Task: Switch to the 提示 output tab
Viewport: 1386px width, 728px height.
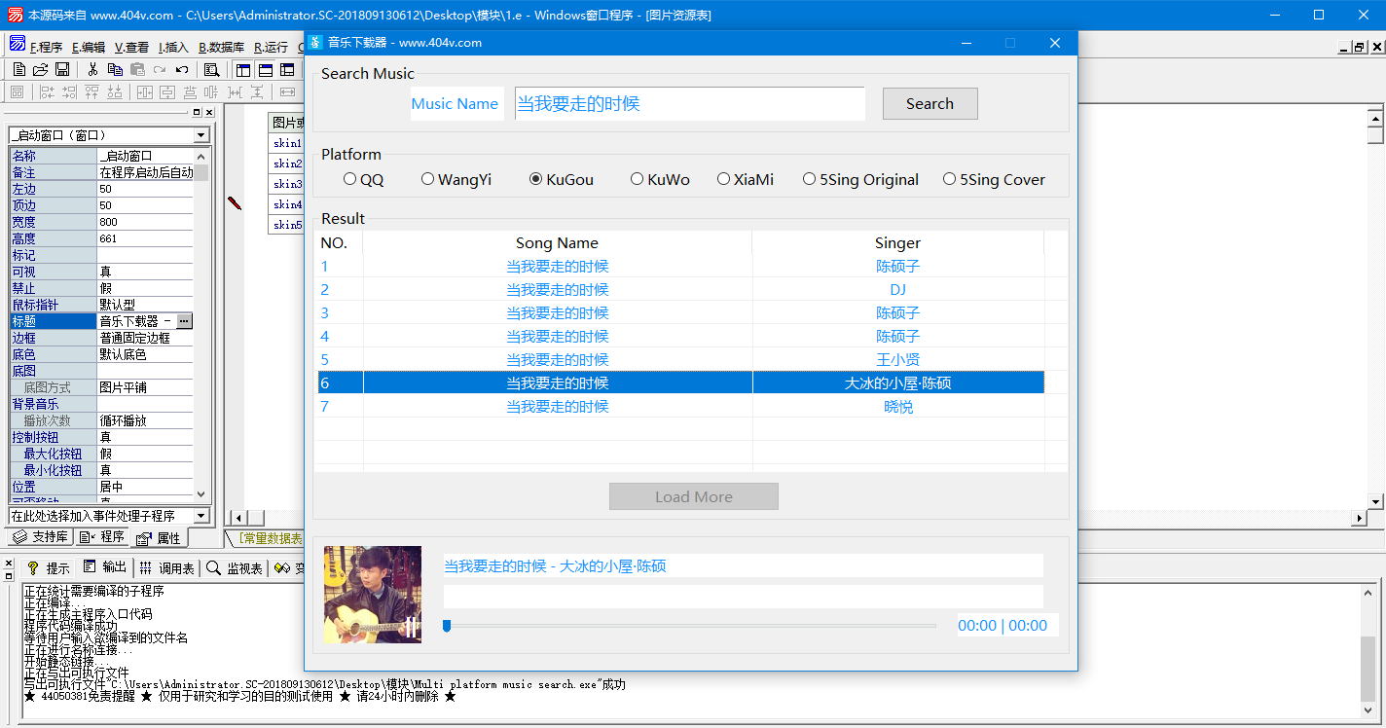Action: pos(49,567)
